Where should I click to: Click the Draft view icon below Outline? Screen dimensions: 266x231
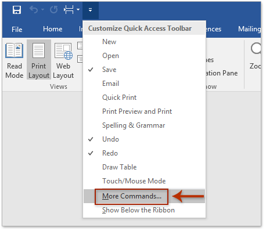pyautogui.click(x=80, y=59)
